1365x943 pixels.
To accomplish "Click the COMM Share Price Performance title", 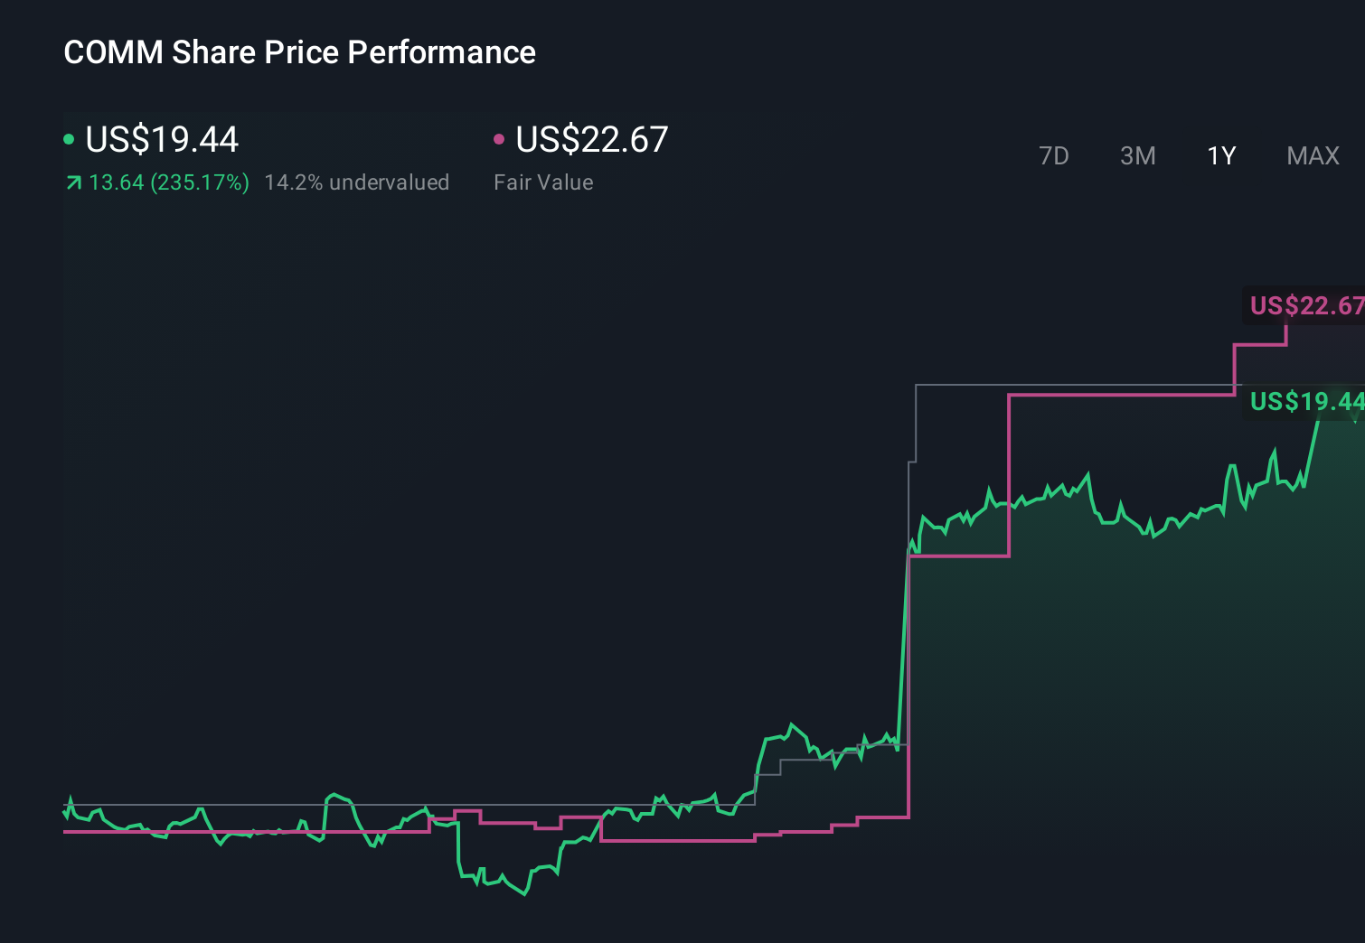I will (299, 52).
